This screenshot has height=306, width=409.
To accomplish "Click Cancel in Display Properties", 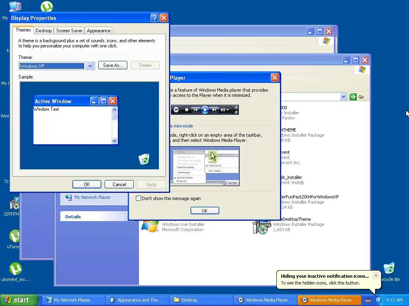I will [119, 184].
